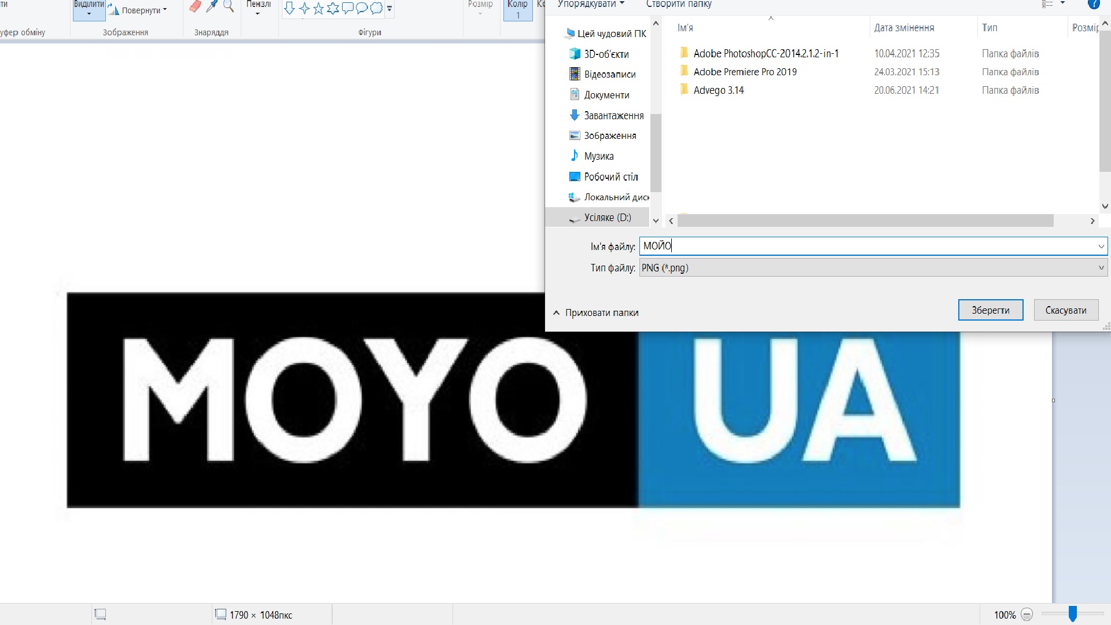Click the selection size status icon
Image resolution: width=1111 pixels, height=625 pixels.
[x=100, y=614]
